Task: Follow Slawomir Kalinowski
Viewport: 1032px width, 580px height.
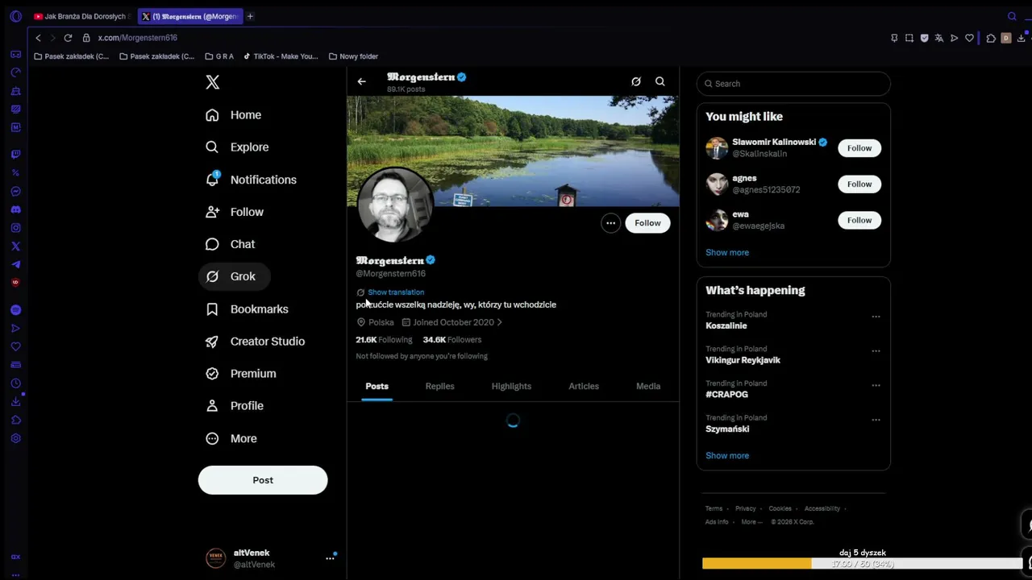Action: [x=859, y=148]
